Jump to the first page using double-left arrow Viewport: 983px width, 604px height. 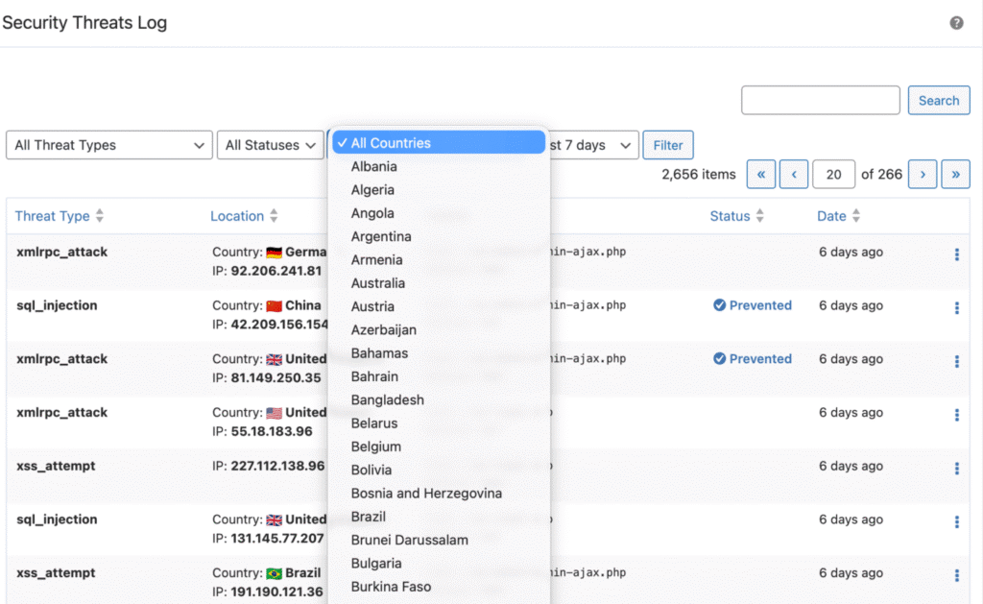tap(760, 174)
